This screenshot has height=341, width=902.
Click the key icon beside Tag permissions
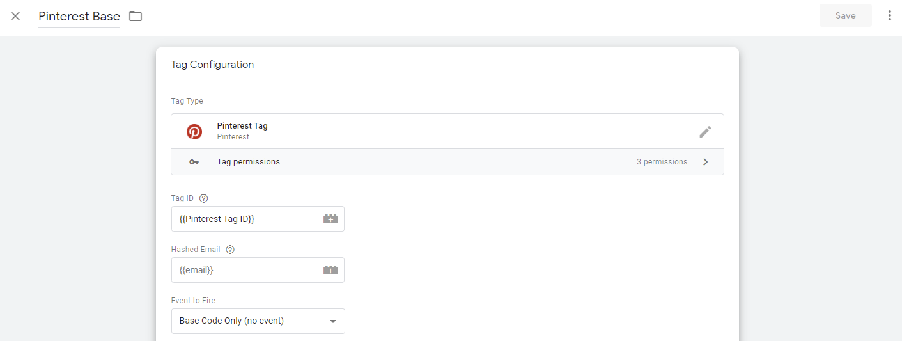[194, 162]
